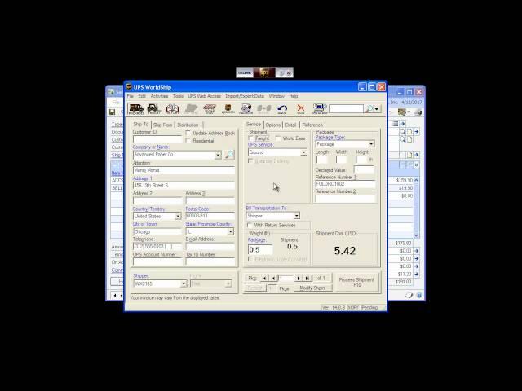Click blue arrow beside $11.20 in background window
Screen dimensions: 522x391
coord(417,275)
